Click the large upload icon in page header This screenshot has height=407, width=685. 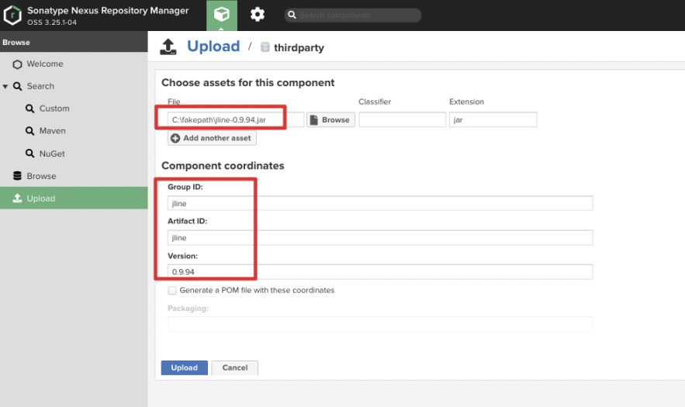click(168, 47)
